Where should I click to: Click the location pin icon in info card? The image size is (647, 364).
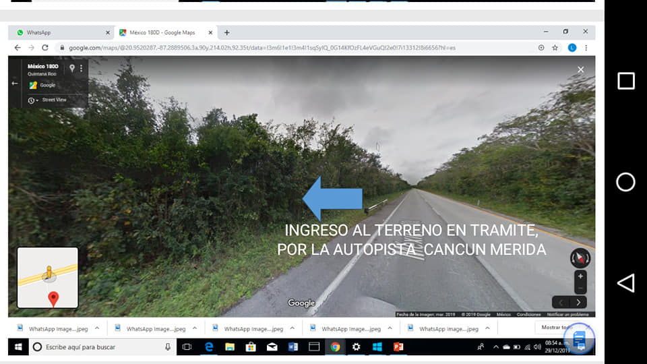click(x=72, y=68)
